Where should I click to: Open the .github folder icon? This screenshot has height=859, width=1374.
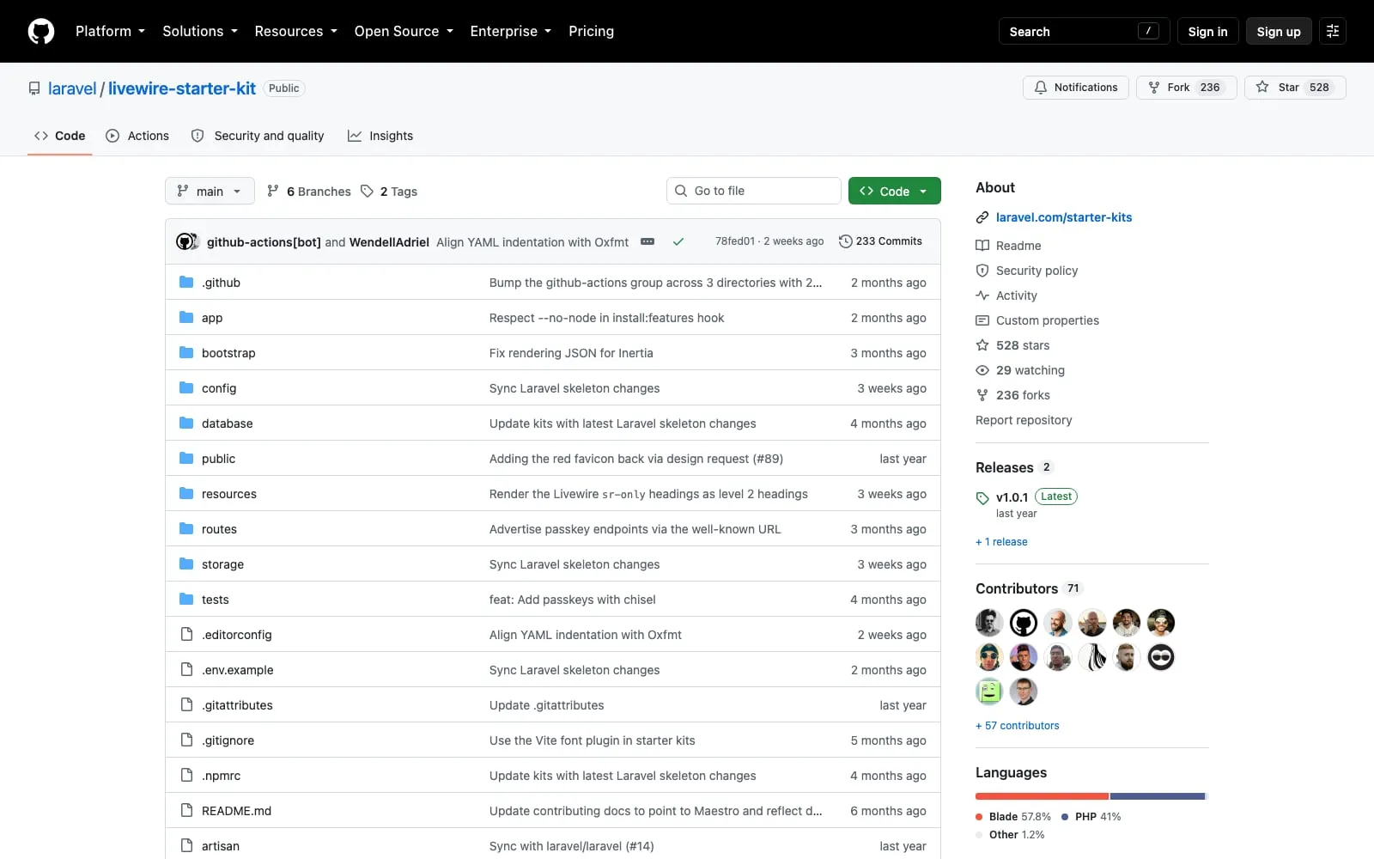186,282
